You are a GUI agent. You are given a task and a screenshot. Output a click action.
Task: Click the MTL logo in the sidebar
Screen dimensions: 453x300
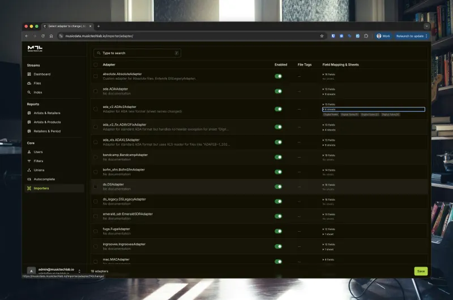[35, 49]
